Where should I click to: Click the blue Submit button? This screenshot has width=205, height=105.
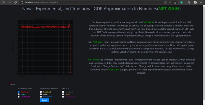pos(45,100)
